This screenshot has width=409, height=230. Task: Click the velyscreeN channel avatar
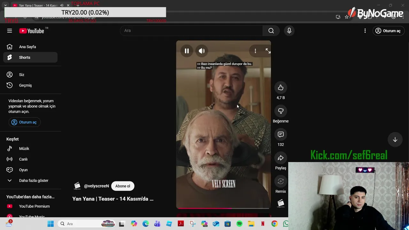(x=77, y=186)
